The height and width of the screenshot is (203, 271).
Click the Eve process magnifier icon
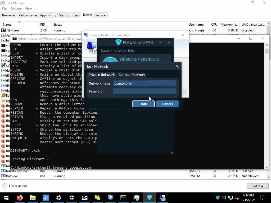(x=3, y=95)
